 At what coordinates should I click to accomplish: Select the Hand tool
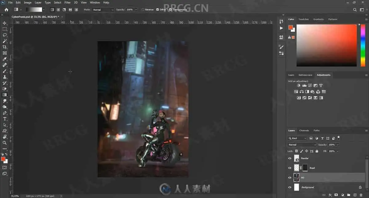point(5,137)
